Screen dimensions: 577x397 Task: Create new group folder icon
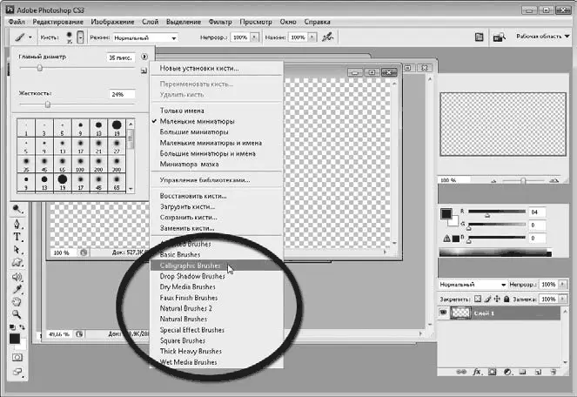click(522, 372)
